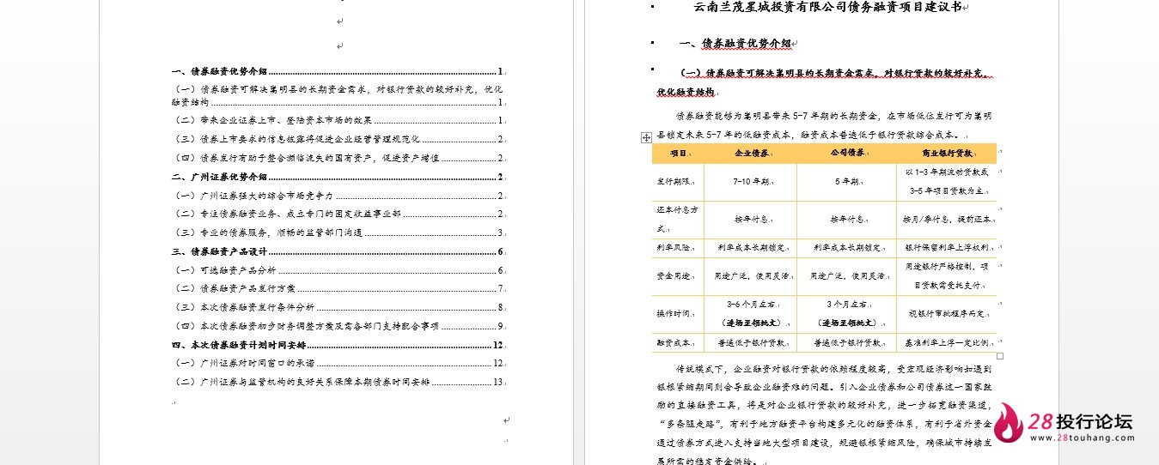Click the row label 资金用途
The image size is (1159, 465).
pos(676,276)
